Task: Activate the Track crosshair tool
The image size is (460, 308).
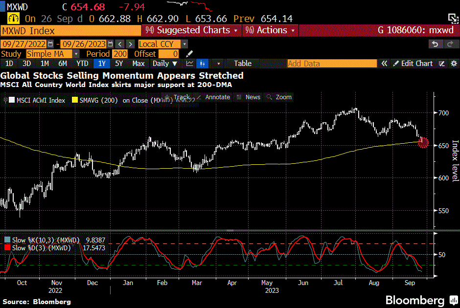Action: click(x=177, y=97)
